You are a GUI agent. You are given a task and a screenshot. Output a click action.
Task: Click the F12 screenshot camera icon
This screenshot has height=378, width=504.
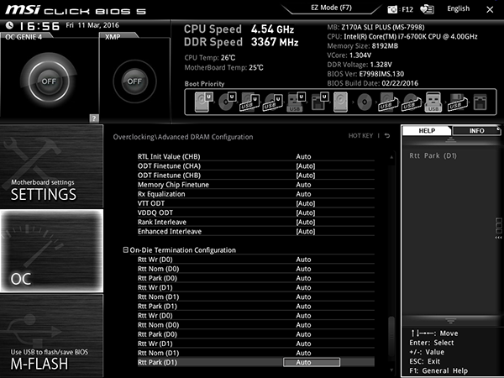[x=392, y=9]
